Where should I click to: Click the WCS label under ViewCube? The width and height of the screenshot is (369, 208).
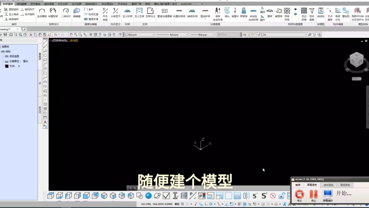pyautogui.click(x=357, y=79)
